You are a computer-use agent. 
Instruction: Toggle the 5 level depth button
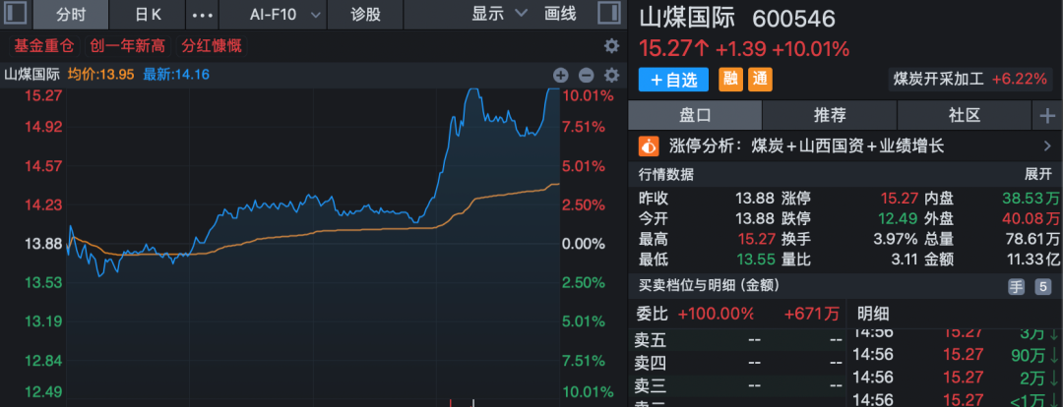[1042, 287]
